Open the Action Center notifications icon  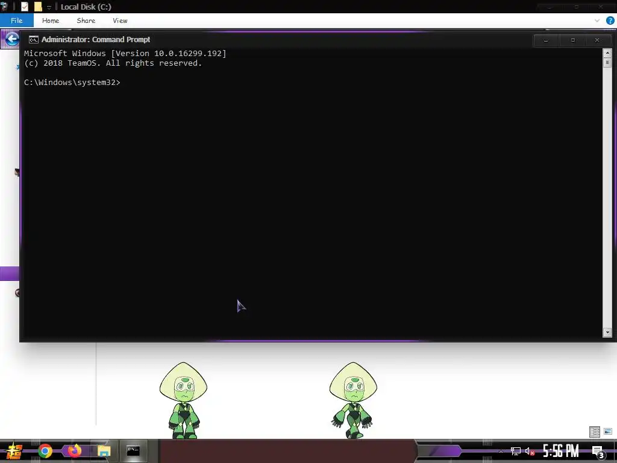[x=598, y=452]
